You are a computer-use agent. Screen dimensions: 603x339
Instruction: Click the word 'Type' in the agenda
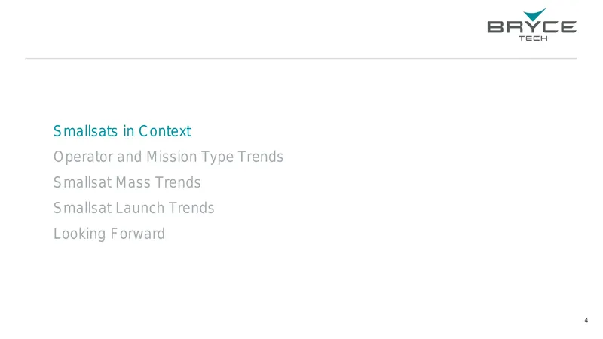pos(217,157)
